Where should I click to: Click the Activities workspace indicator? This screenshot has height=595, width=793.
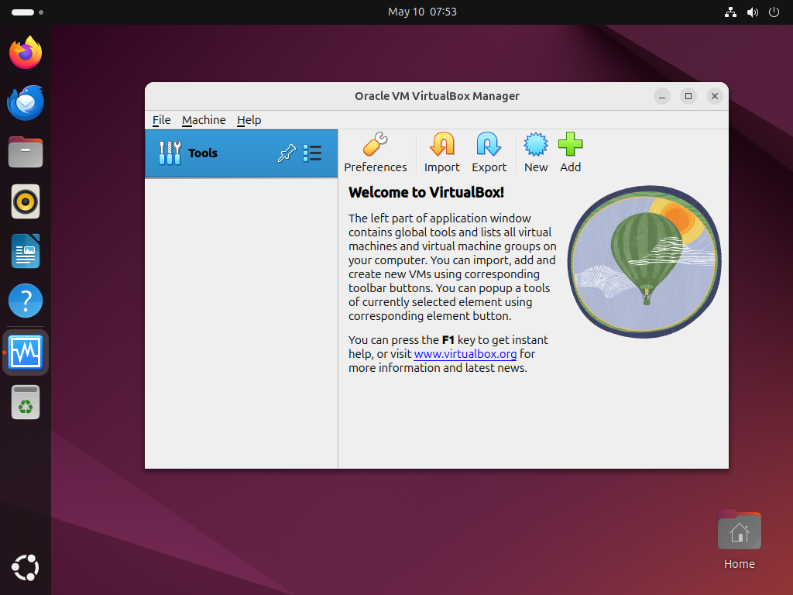27,12
